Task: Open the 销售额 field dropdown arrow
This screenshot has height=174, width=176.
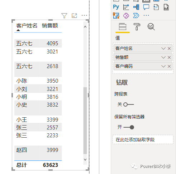Action: click(163, 57)
